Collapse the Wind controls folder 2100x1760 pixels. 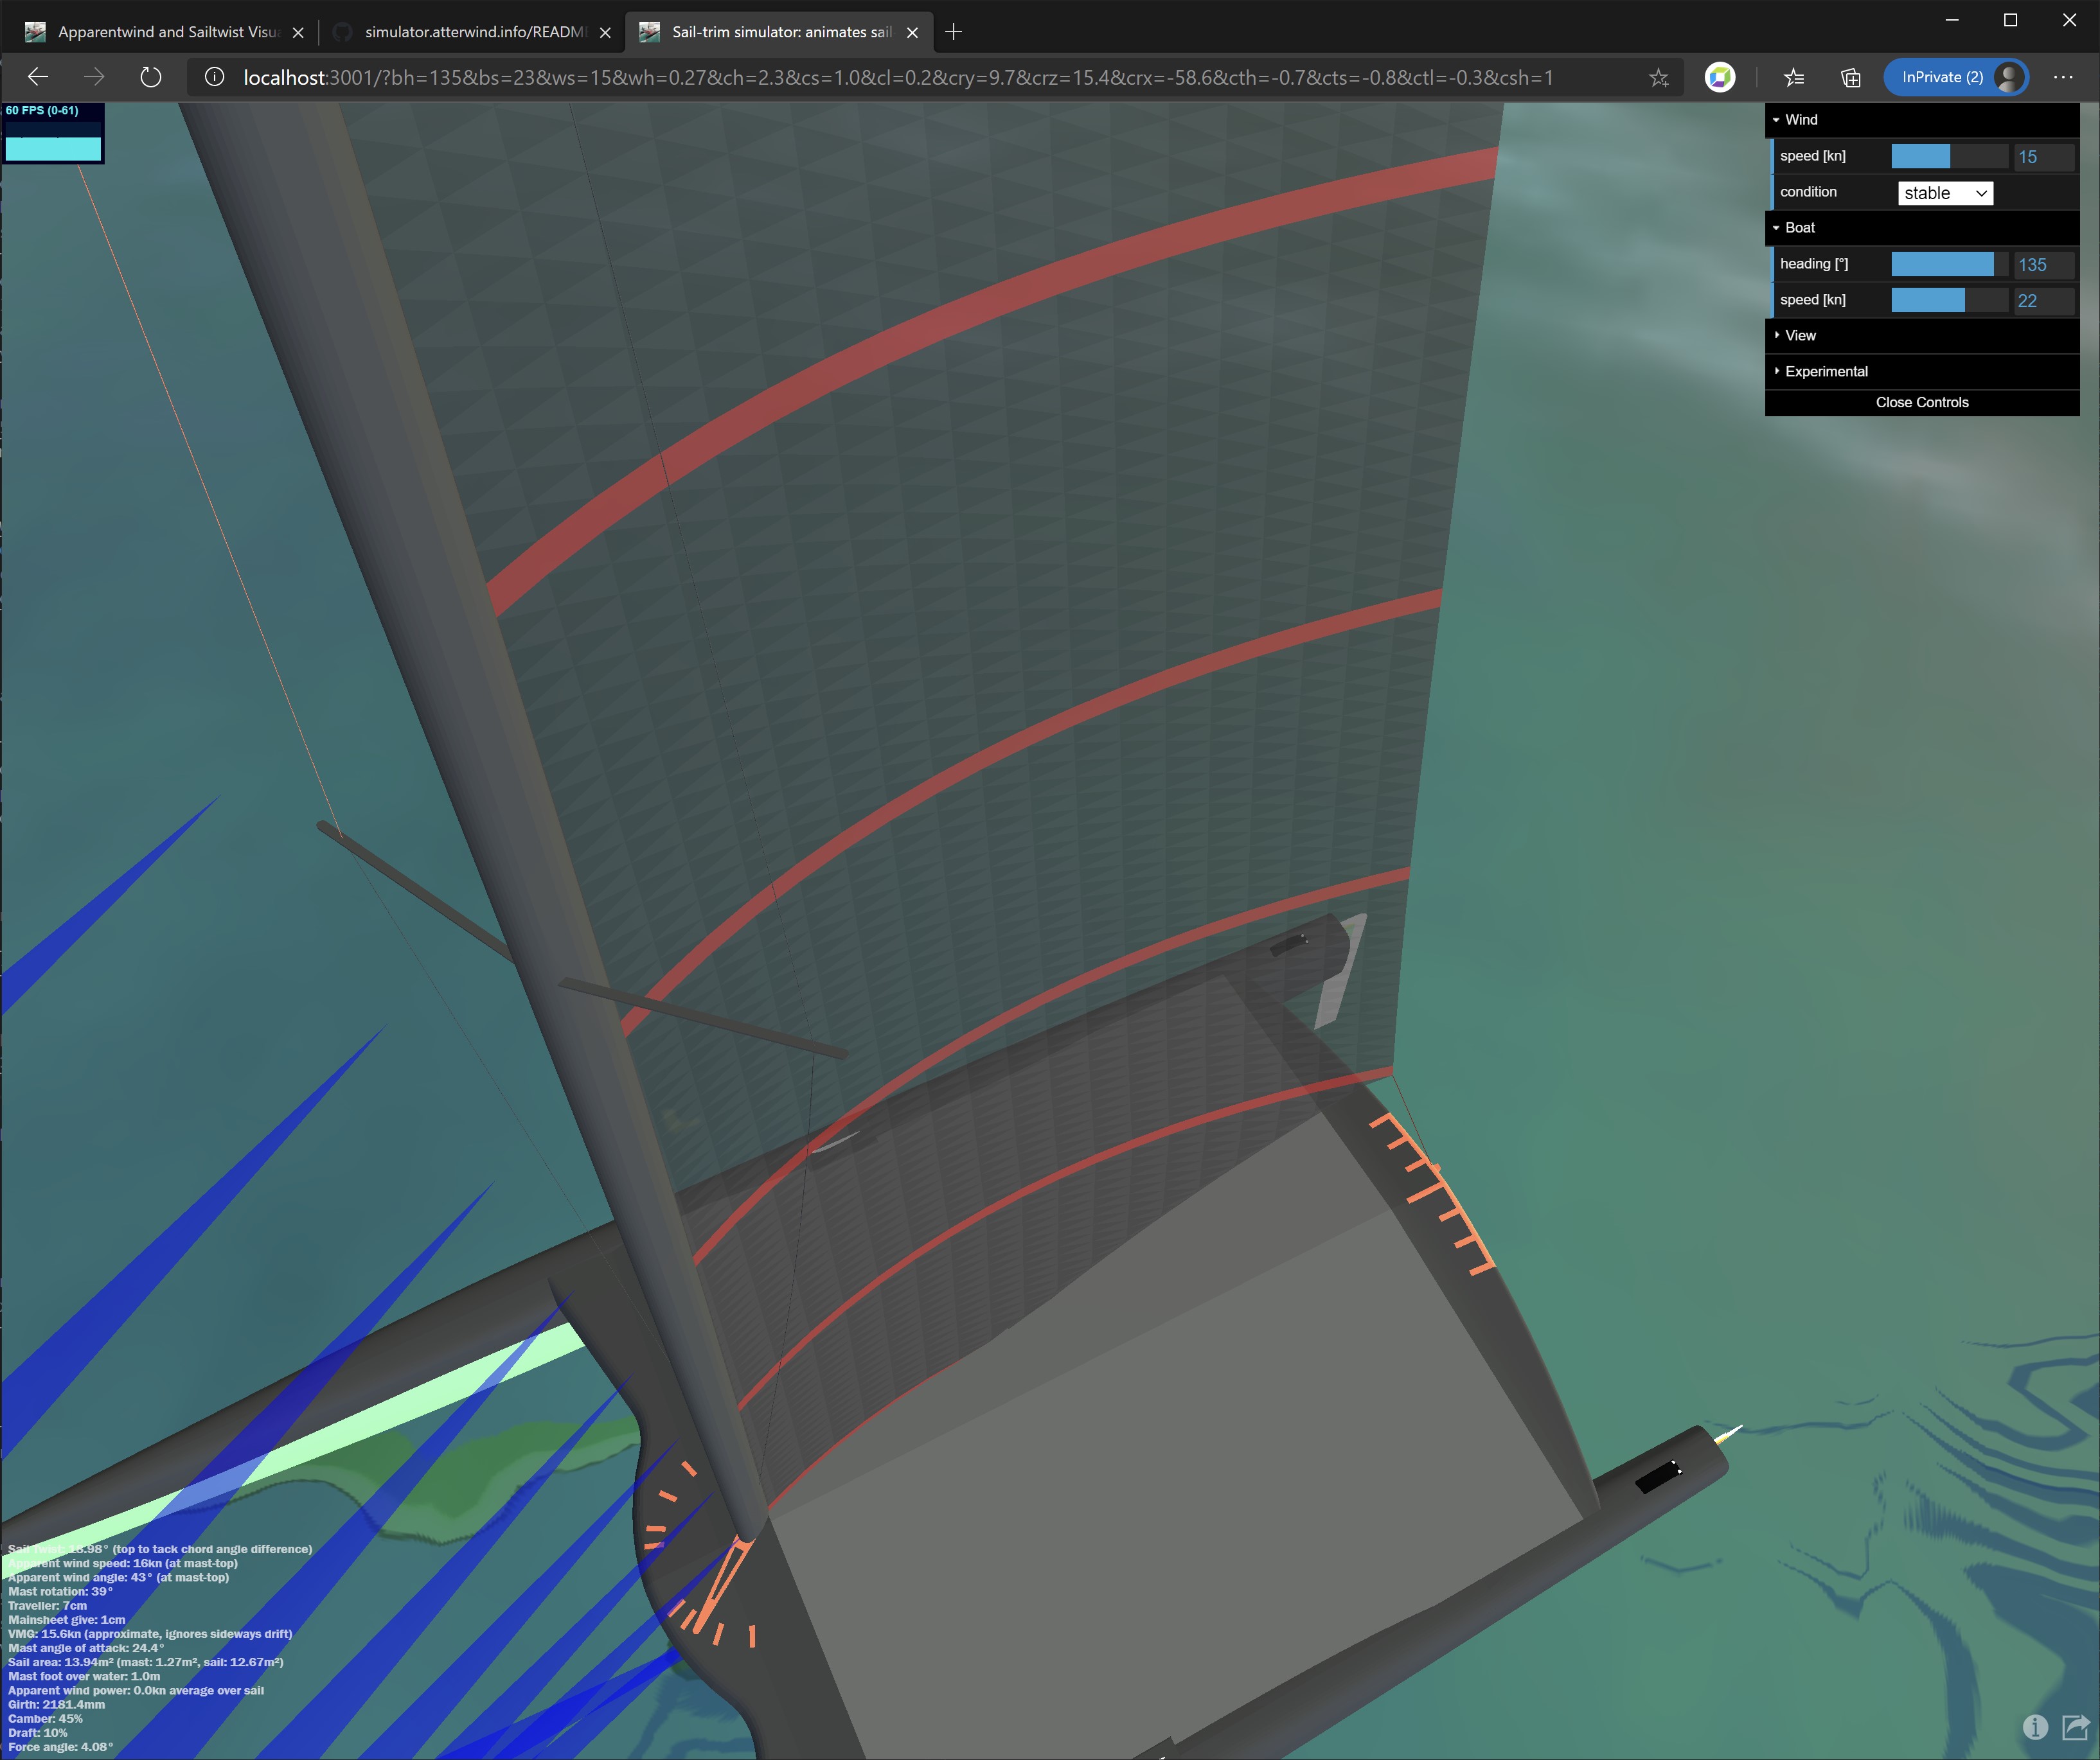(x=1801, y=120)
